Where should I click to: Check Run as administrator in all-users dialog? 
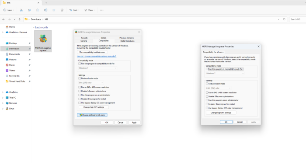tap(207, 100)
